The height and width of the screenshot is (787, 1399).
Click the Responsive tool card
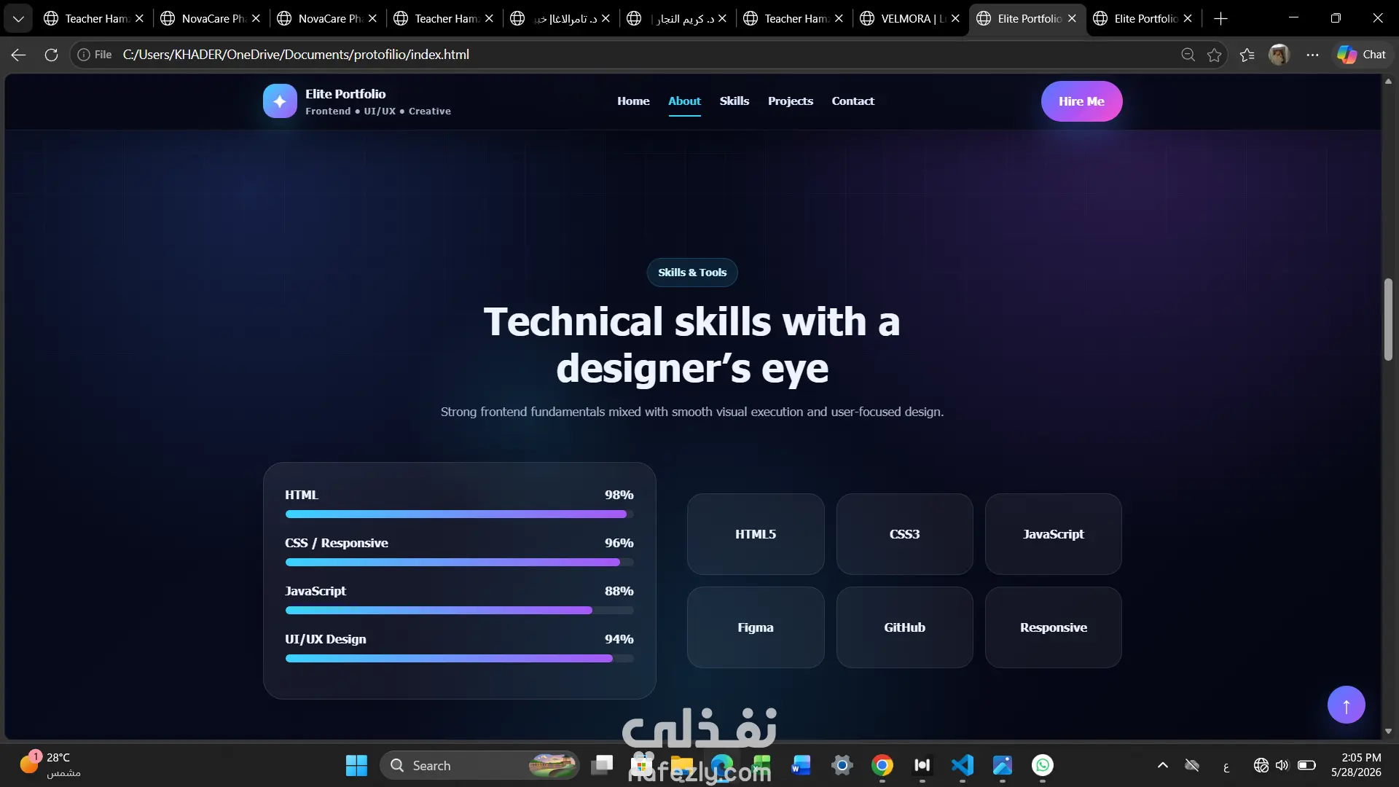point(1053,627)
